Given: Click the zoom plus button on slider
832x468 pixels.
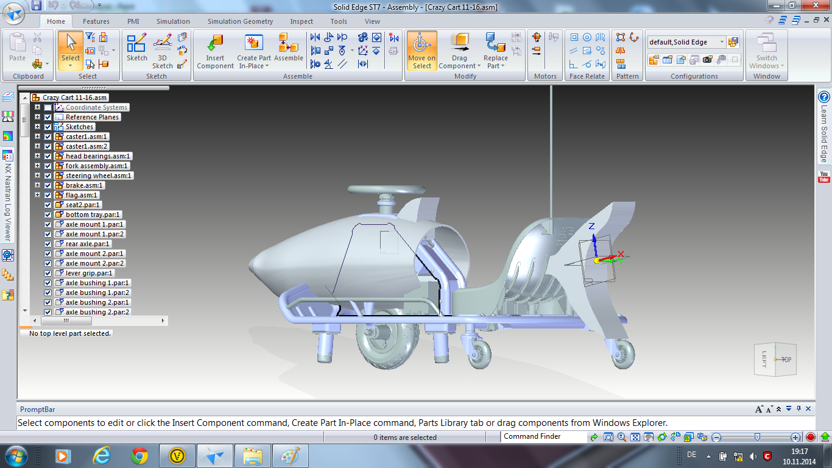Looking at the screenshot, I should 795,438.
